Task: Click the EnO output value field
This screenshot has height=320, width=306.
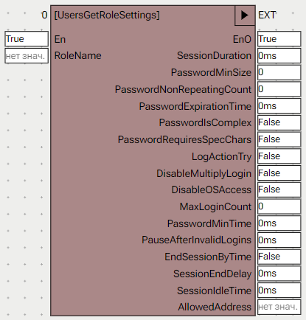Action: coord(279,39)
